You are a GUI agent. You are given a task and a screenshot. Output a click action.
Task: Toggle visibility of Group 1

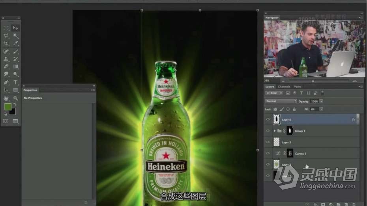point(268,131)
